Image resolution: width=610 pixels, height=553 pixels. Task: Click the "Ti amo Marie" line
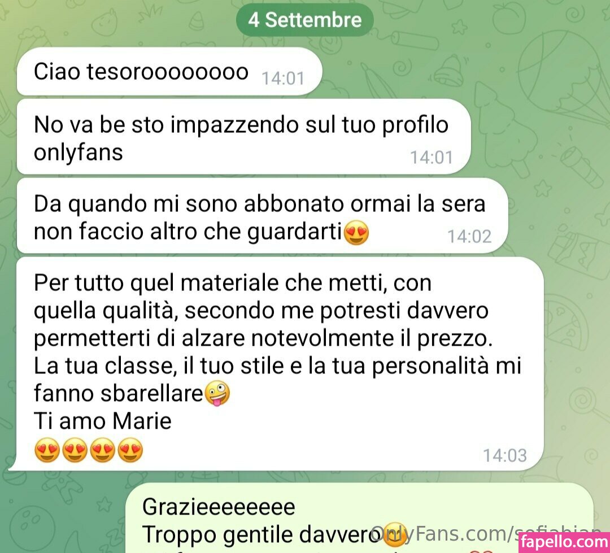[x=103, y=421]
